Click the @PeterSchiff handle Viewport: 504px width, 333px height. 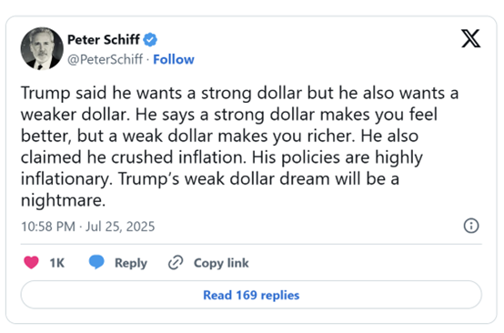tap(105, 59)
